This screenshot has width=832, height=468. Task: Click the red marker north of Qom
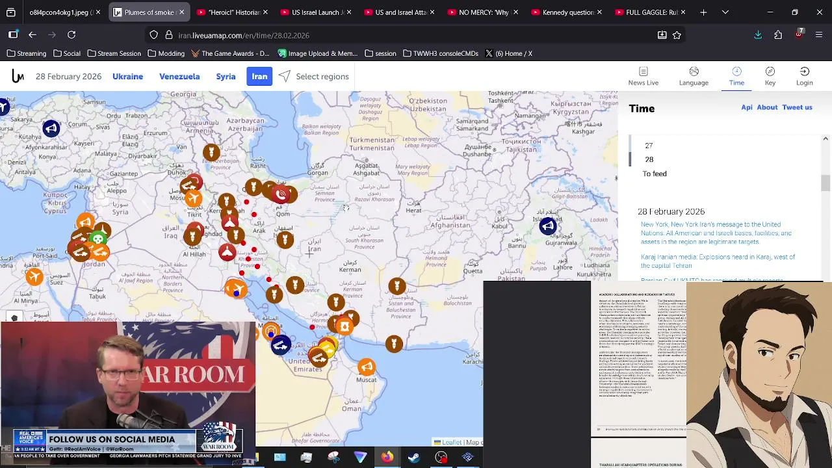coord(281,194)
